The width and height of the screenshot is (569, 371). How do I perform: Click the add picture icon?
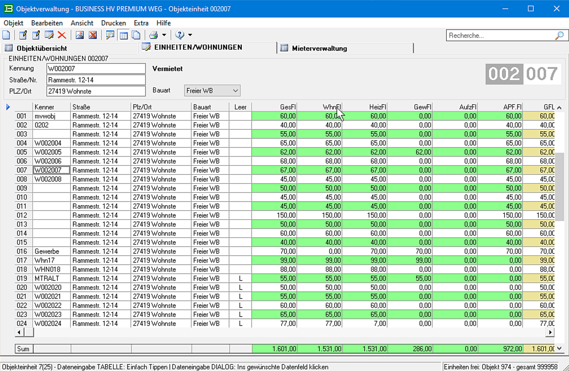coord(80,35)
